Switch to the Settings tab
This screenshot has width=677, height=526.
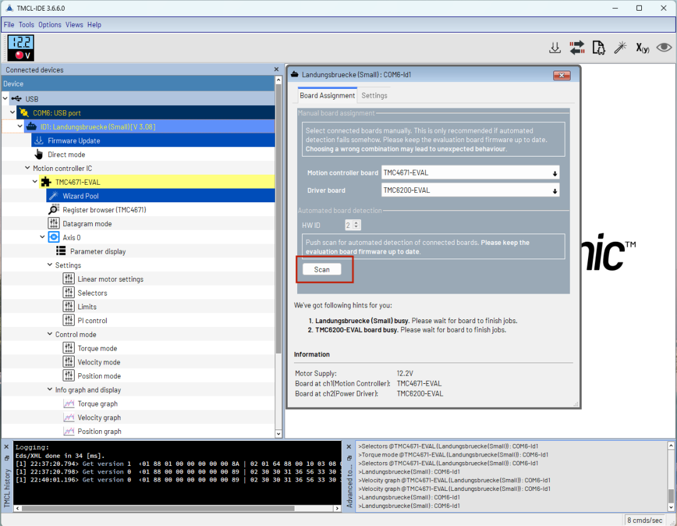pos(374,95)
